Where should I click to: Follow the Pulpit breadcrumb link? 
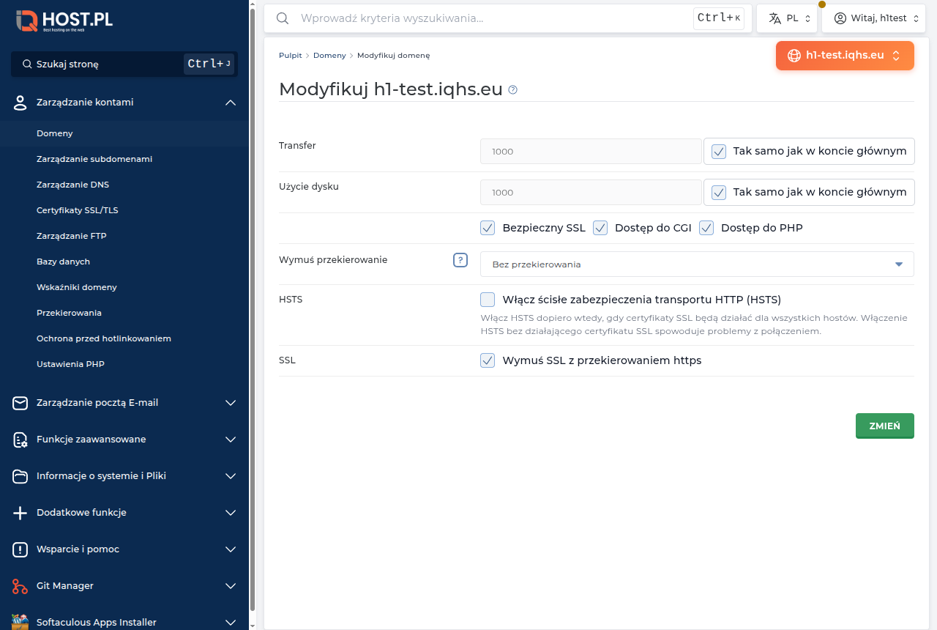click(x=291, y=56)
